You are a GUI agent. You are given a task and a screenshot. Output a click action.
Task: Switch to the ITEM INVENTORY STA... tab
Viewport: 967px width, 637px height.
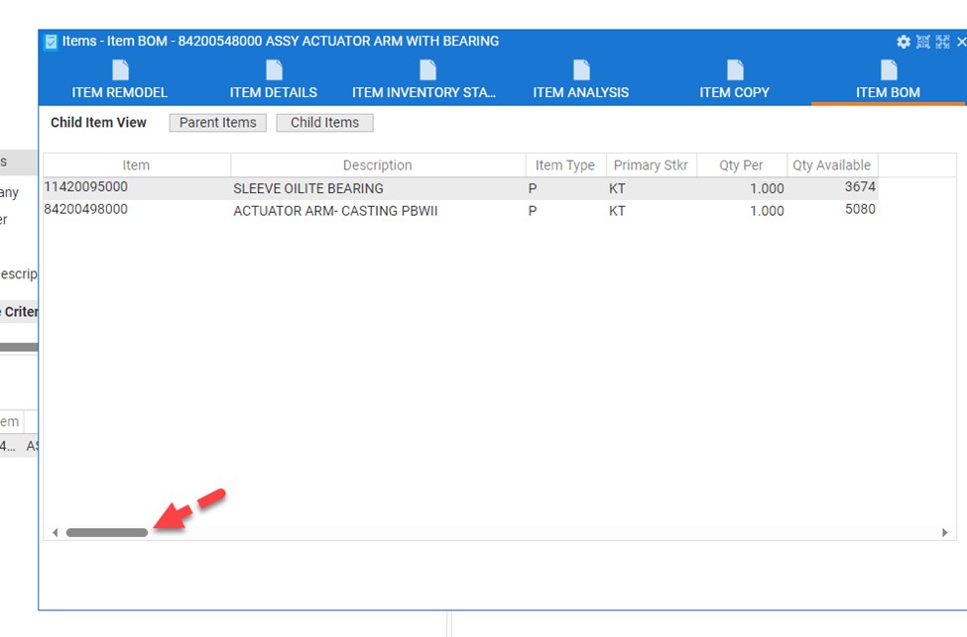click(423, 92)
